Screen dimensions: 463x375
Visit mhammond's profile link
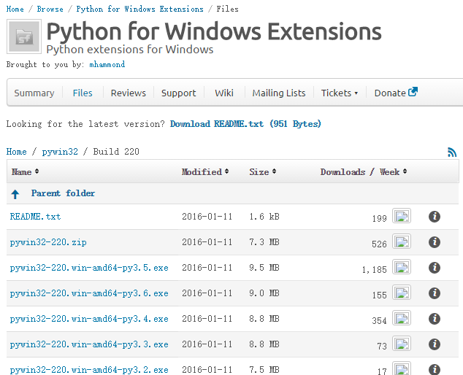[107, 64]
